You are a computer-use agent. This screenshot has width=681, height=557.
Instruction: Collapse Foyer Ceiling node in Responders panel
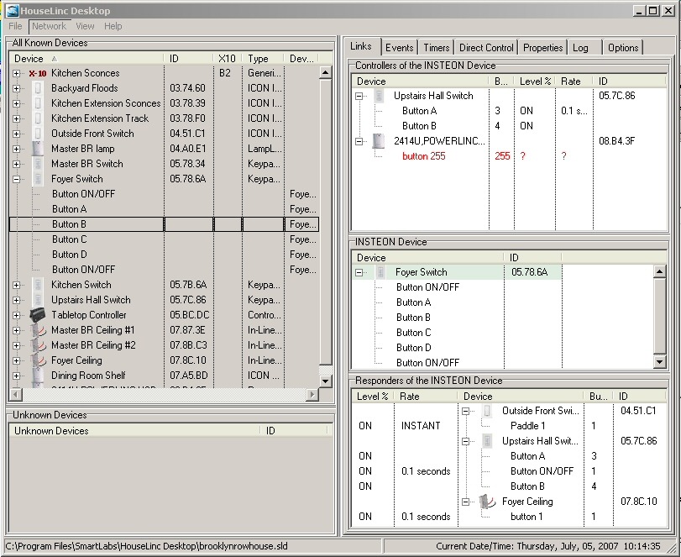tap(465, 502)
